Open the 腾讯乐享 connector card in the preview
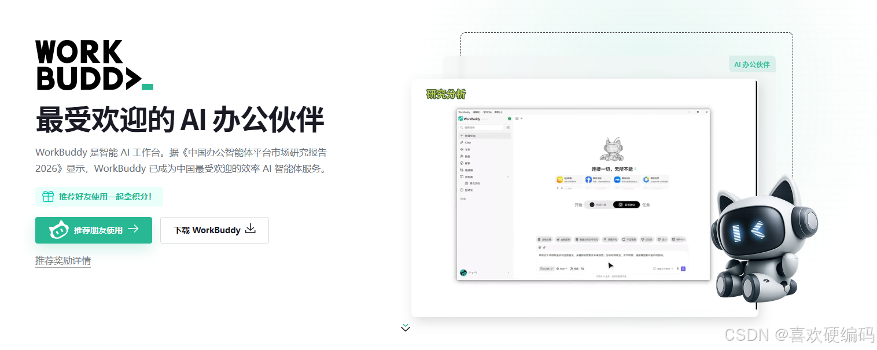 (x=655, y=180)
